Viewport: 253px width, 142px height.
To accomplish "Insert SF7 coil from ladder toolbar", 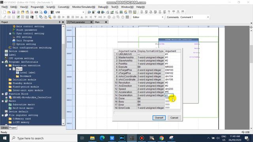I will 164,12.
